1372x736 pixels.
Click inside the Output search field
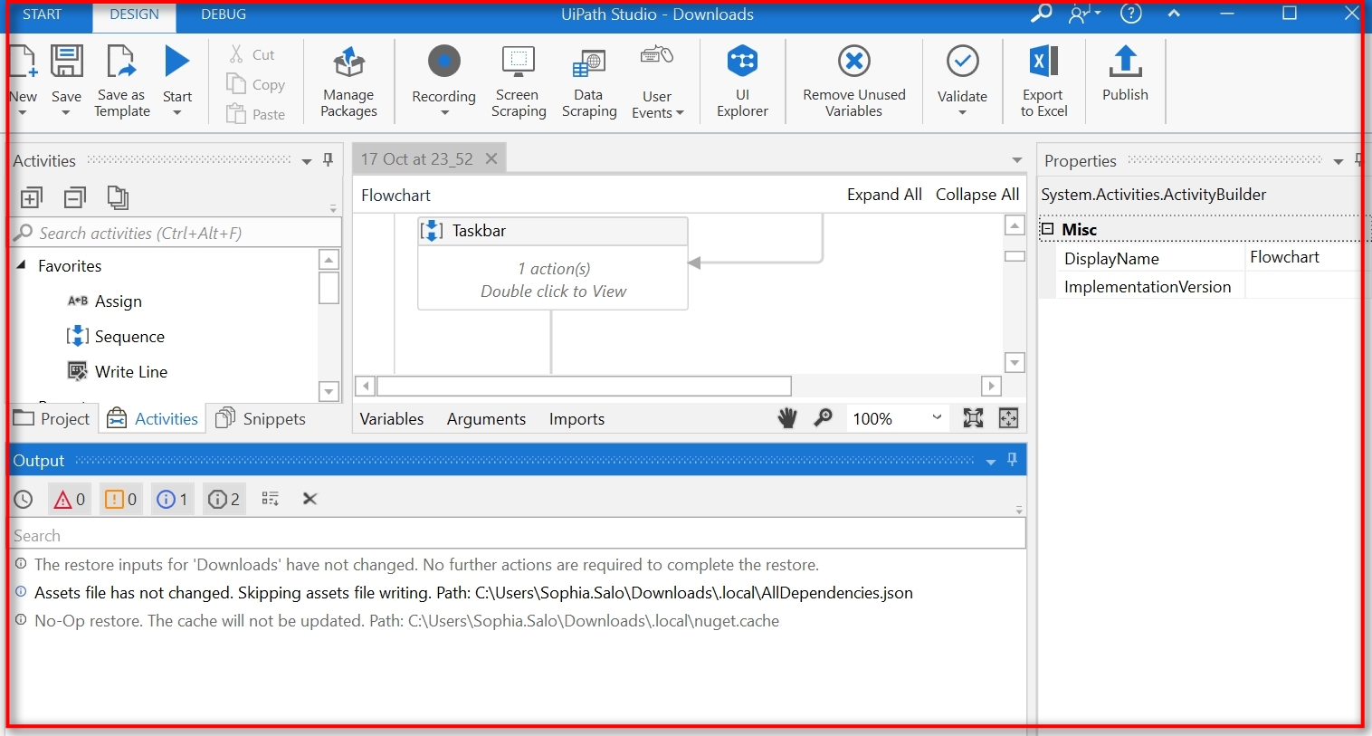click(362, 534)
